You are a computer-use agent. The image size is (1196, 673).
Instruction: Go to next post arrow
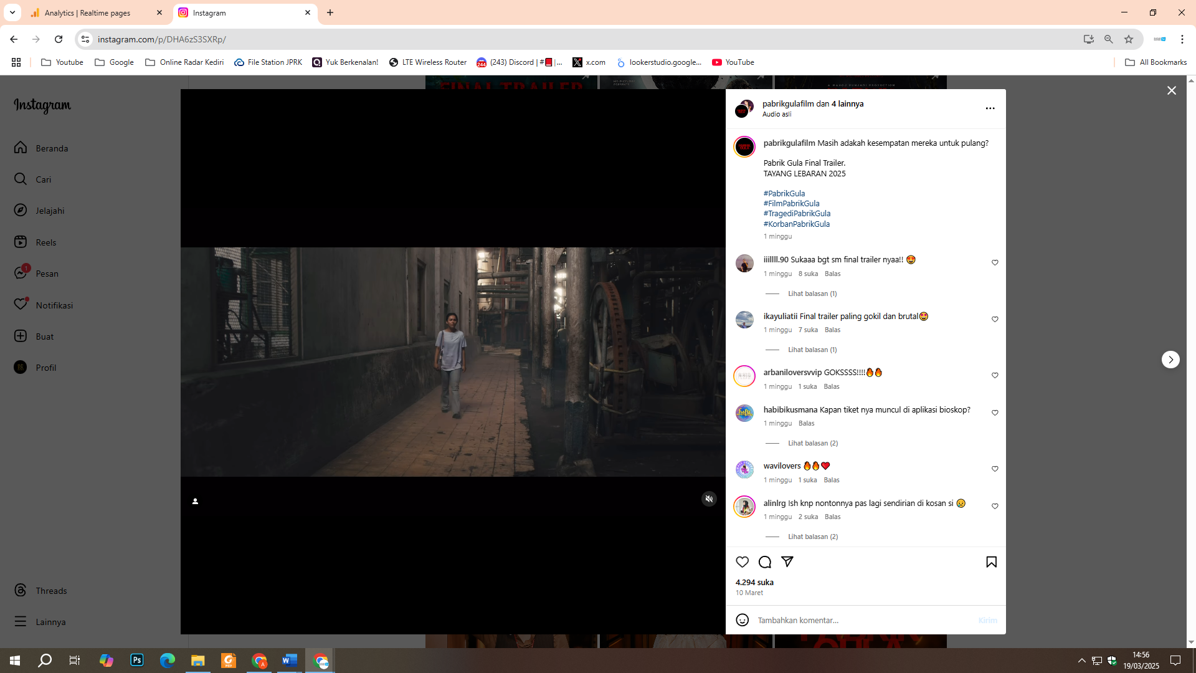1170,360
